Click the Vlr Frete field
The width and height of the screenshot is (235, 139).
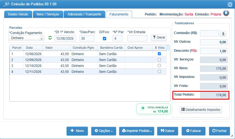[x=214, y=86]
